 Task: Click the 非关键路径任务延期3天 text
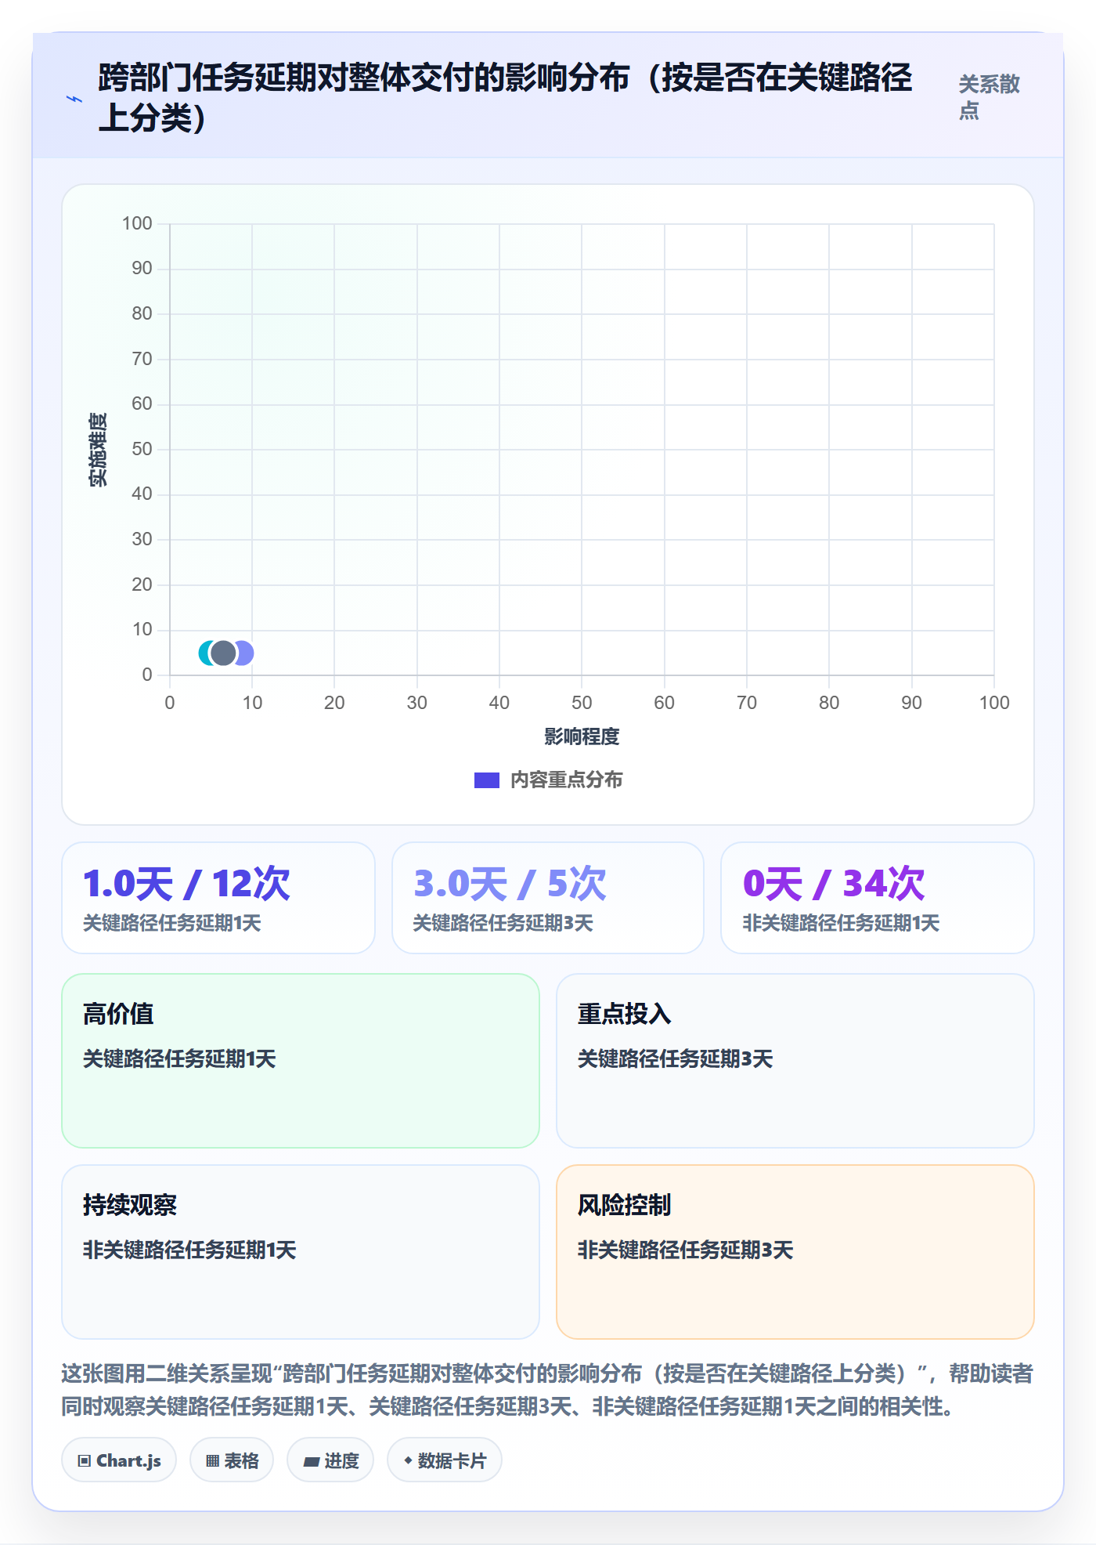pyautogui.click(x=686, y=1250)
